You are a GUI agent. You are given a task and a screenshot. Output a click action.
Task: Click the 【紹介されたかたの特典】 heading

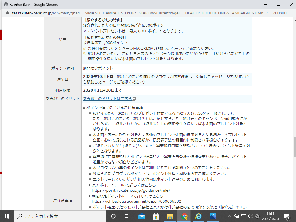(x=106, y=37)
